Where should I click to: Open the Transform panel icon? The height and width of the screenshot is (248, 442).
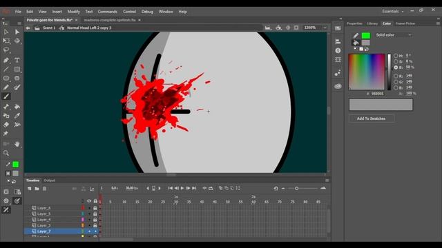point(338,60)
